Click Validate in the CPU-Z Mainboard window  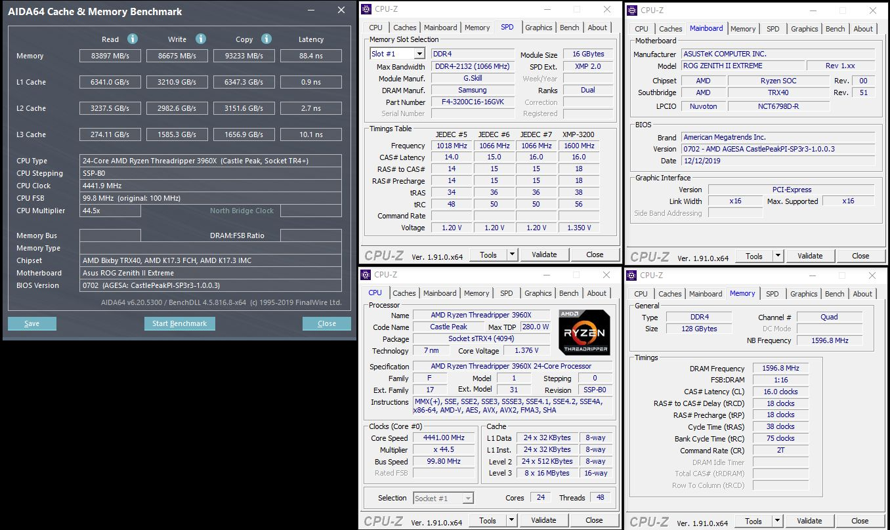pyautogui.click(x=810, y=256)
